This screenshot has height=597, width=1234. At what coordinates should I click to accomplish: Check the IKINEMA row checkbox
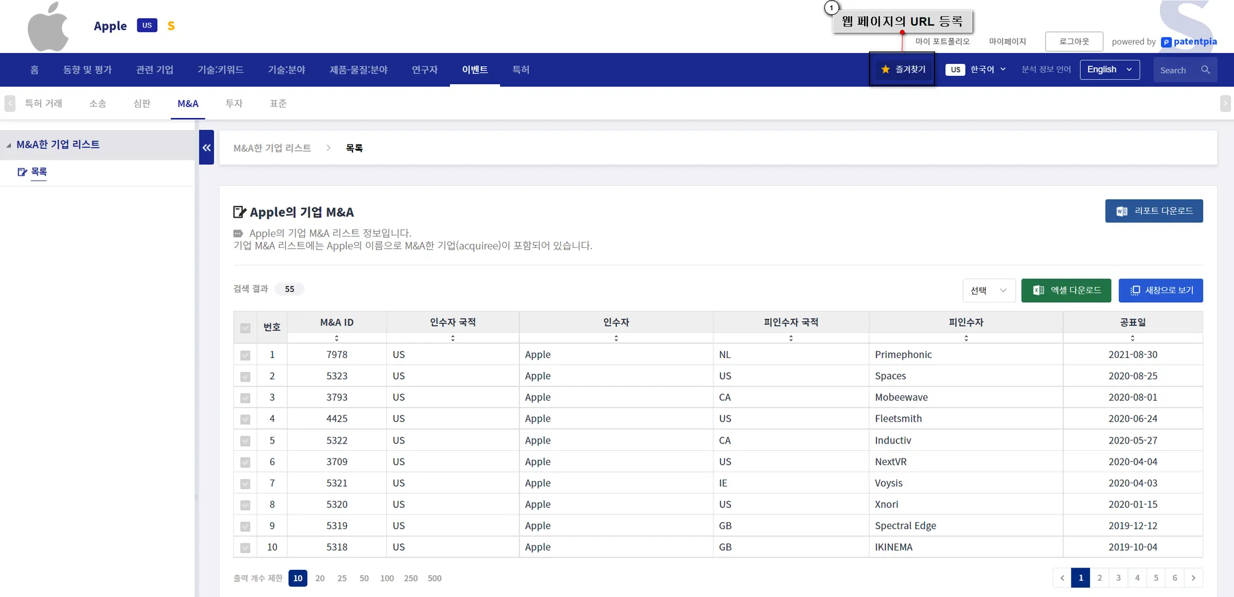[x=245, y=548]
